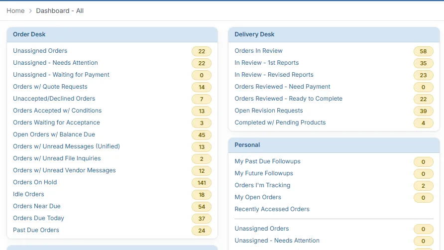Click the 54 badge for Orders Near Due
444x250 pixels.
pyautogui.click(x=202, y=207)
